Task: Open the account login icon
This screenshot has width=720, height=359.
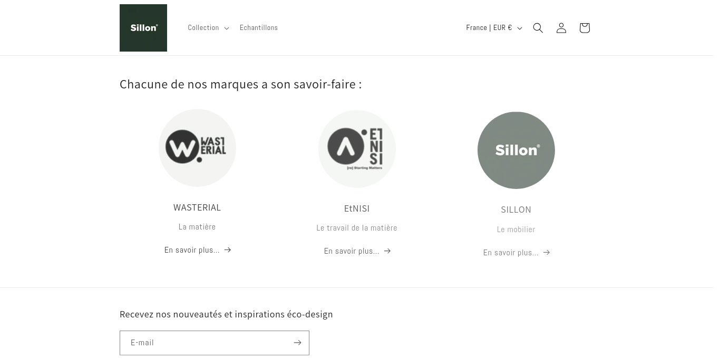Action: click(x=561, y=28)
